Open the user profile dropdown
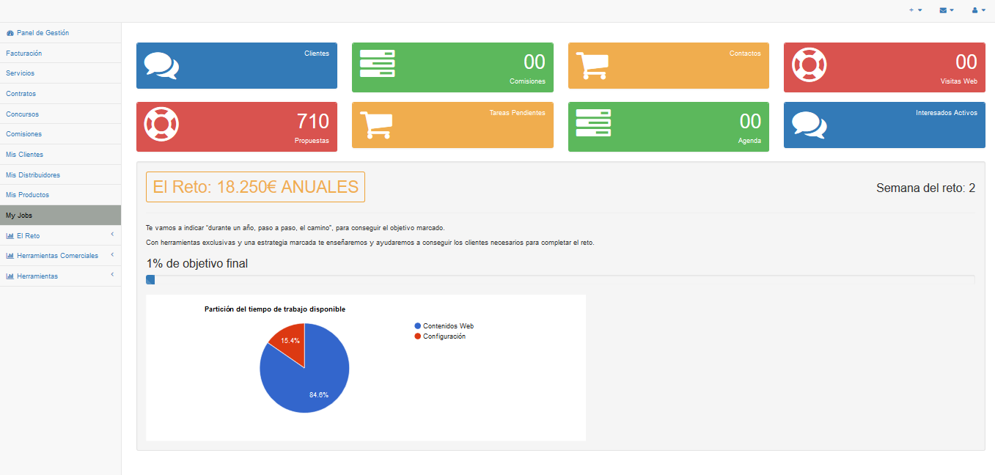 [978, 10]
